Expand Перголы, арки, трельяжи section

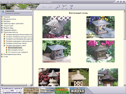pos(13,24)
